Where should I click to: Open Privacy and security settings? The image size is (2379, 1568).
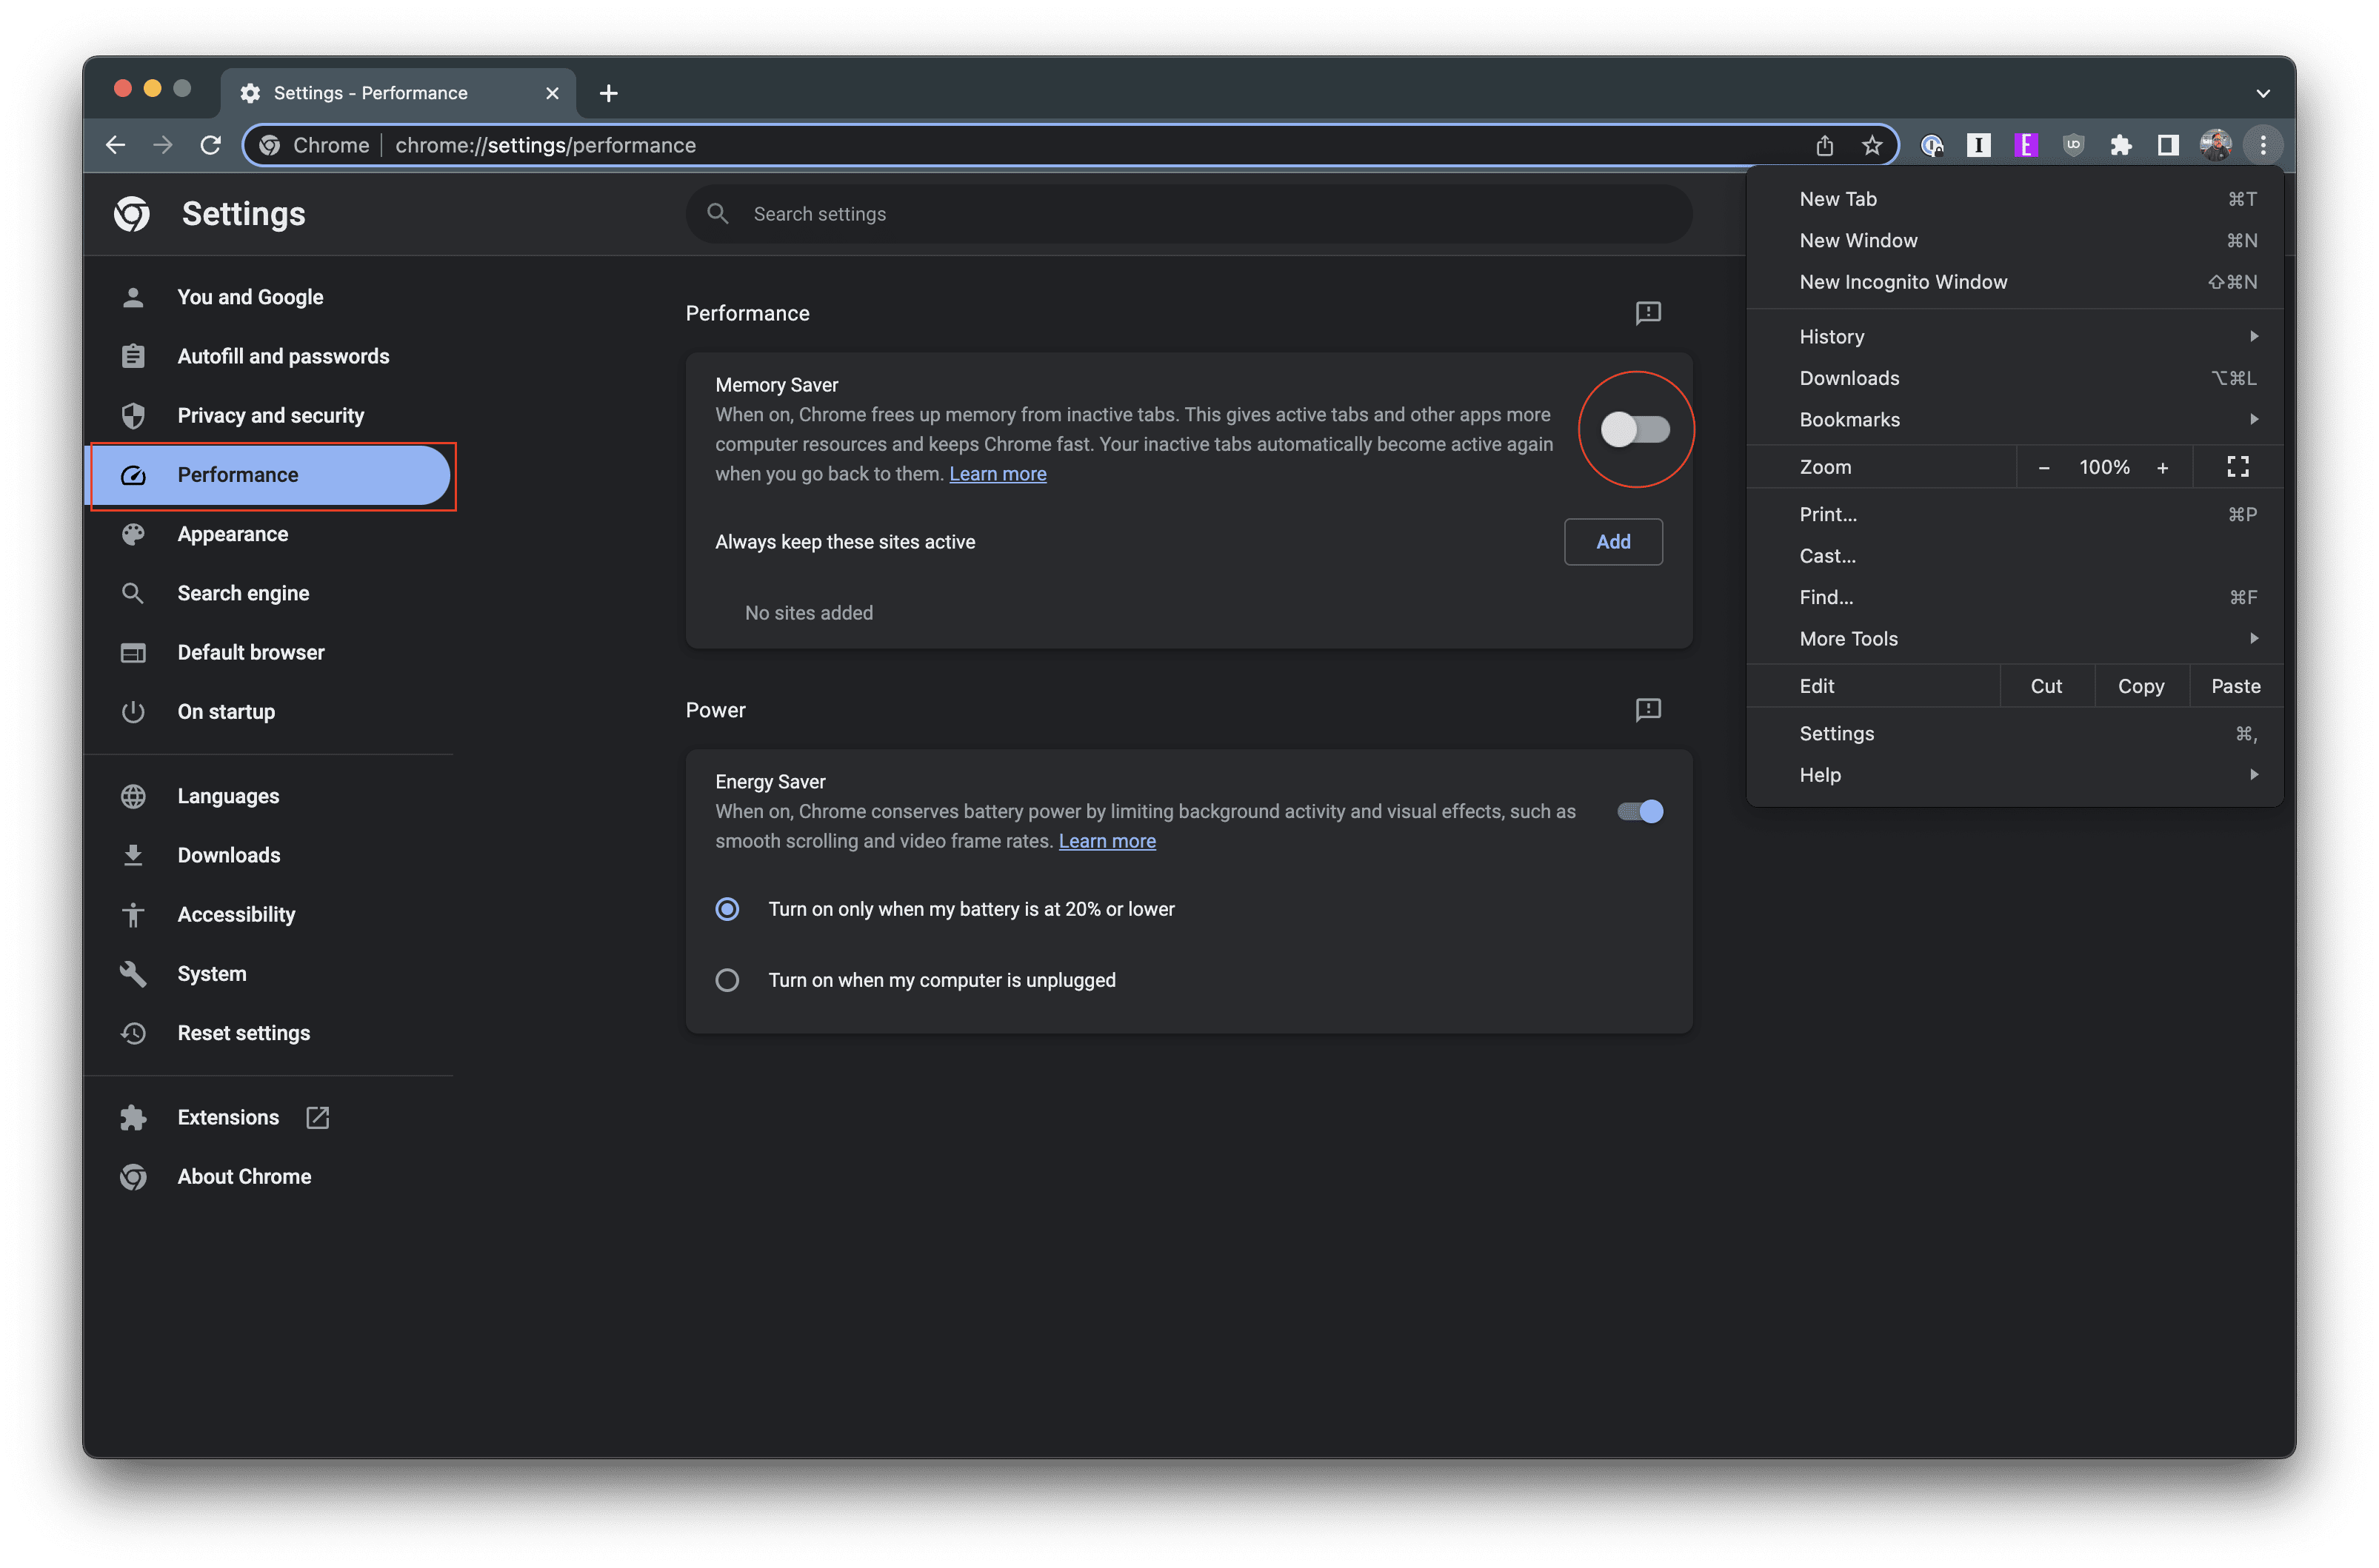coord(270,415)
